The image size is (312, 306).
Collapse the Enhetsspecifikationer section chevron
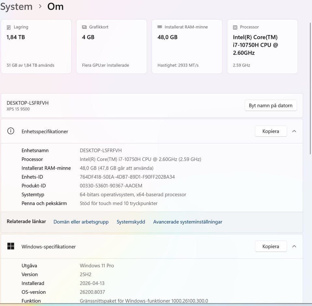(x=294, y=131)
